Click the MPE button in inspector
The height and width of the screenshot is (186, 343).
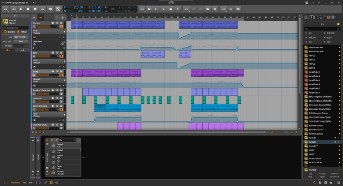(20, 42)
